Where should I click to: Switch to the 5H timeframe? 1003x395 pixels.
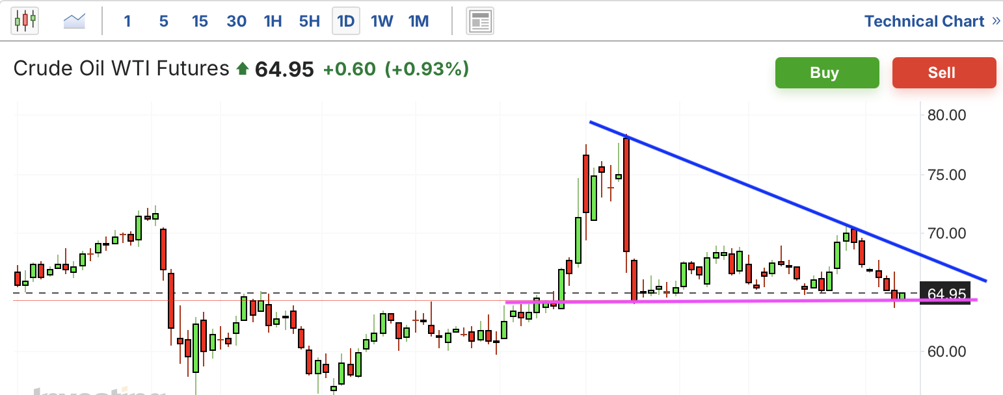[309, 21]
